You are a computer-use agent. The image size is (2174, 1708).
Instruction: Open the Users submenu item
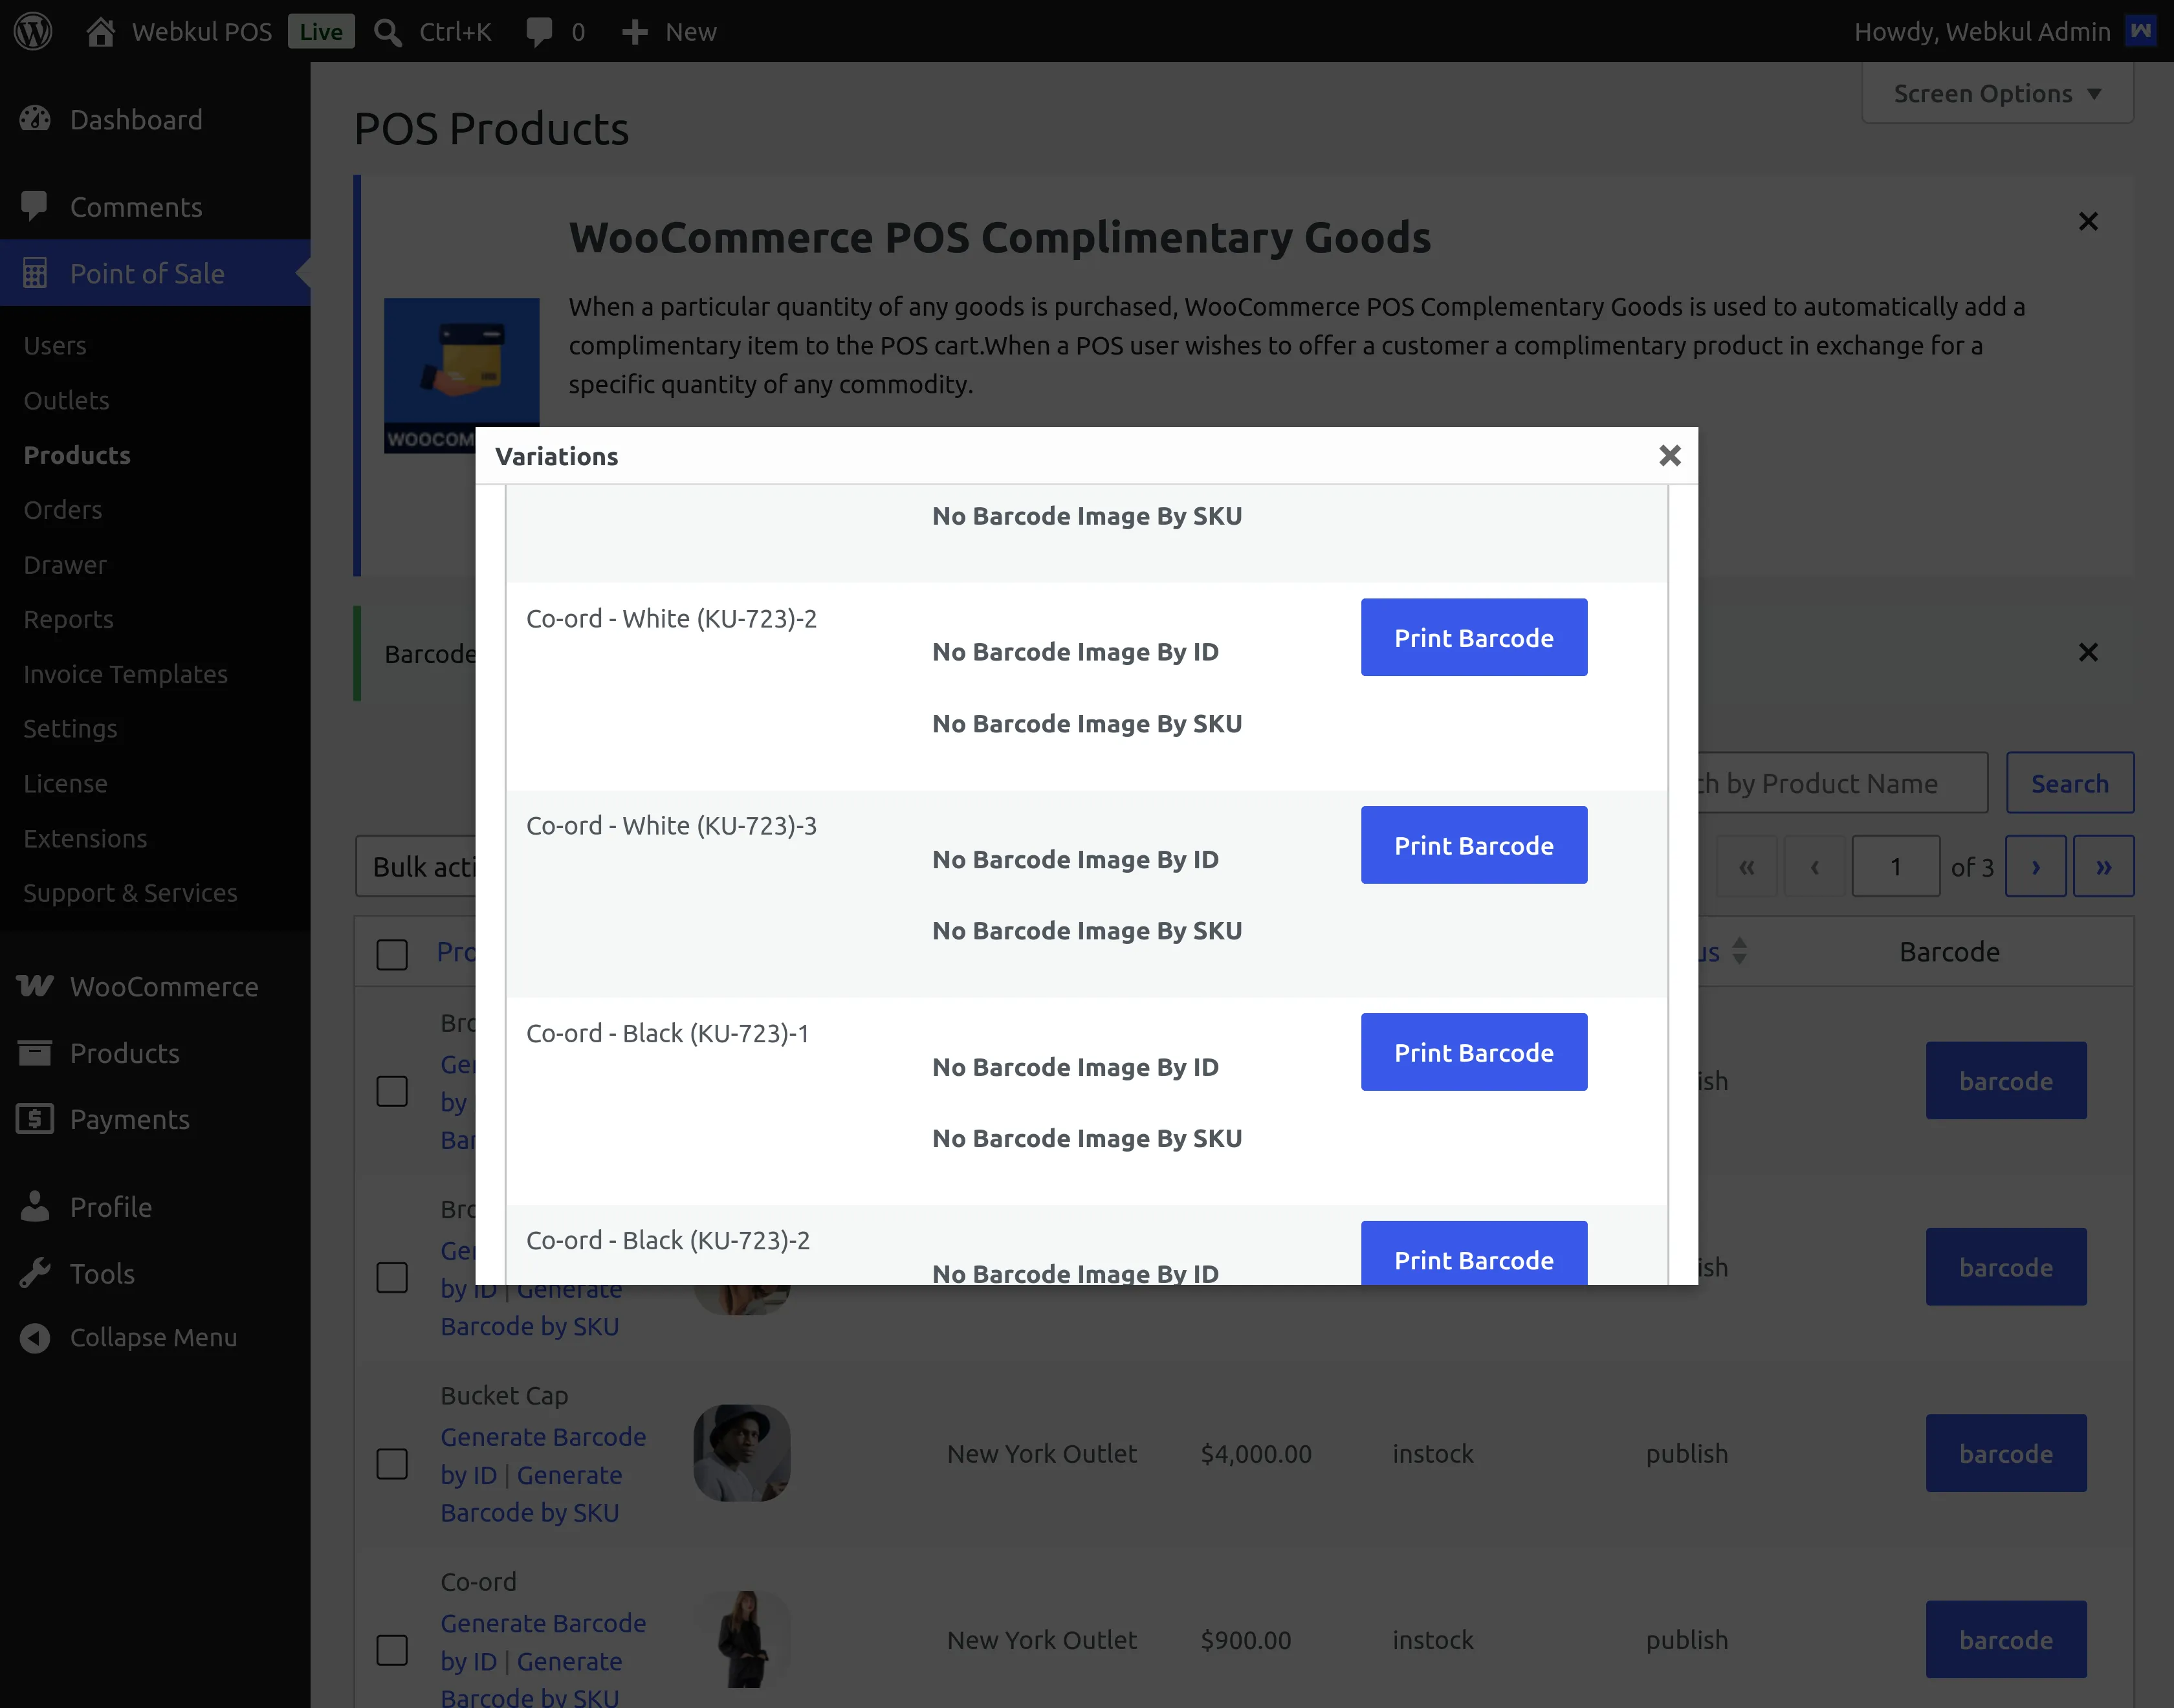tap(55, 345)
